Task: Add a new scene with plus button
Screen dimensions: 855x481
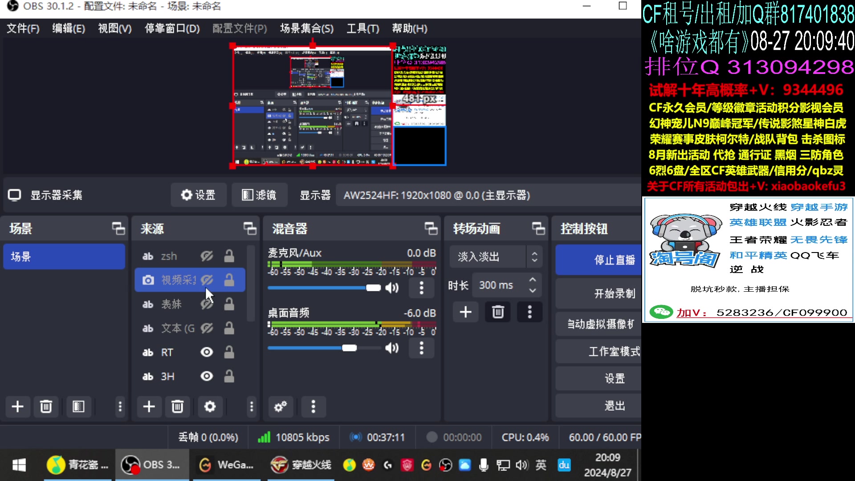Action: coord(18,407)
